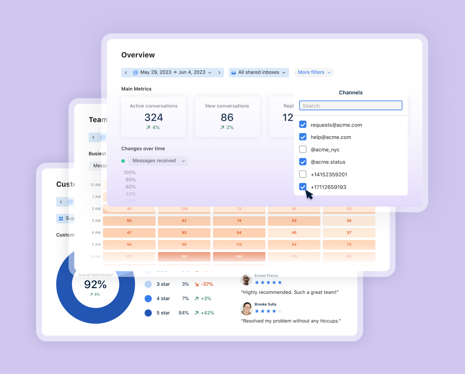Screen dimensions: 465x374
Task: Click the Ernest Pierce reviewer name
Action: click(266, 276)
